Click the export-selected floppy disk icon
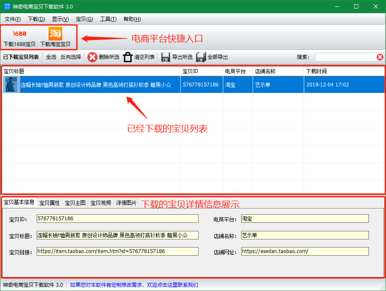Viewport: 386px width, 291px height. pyautogui.click(x=166, y=57)
